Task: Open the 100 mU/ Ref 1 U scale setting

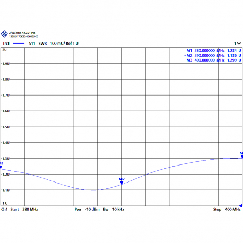Action: click(x=64, y=44)
